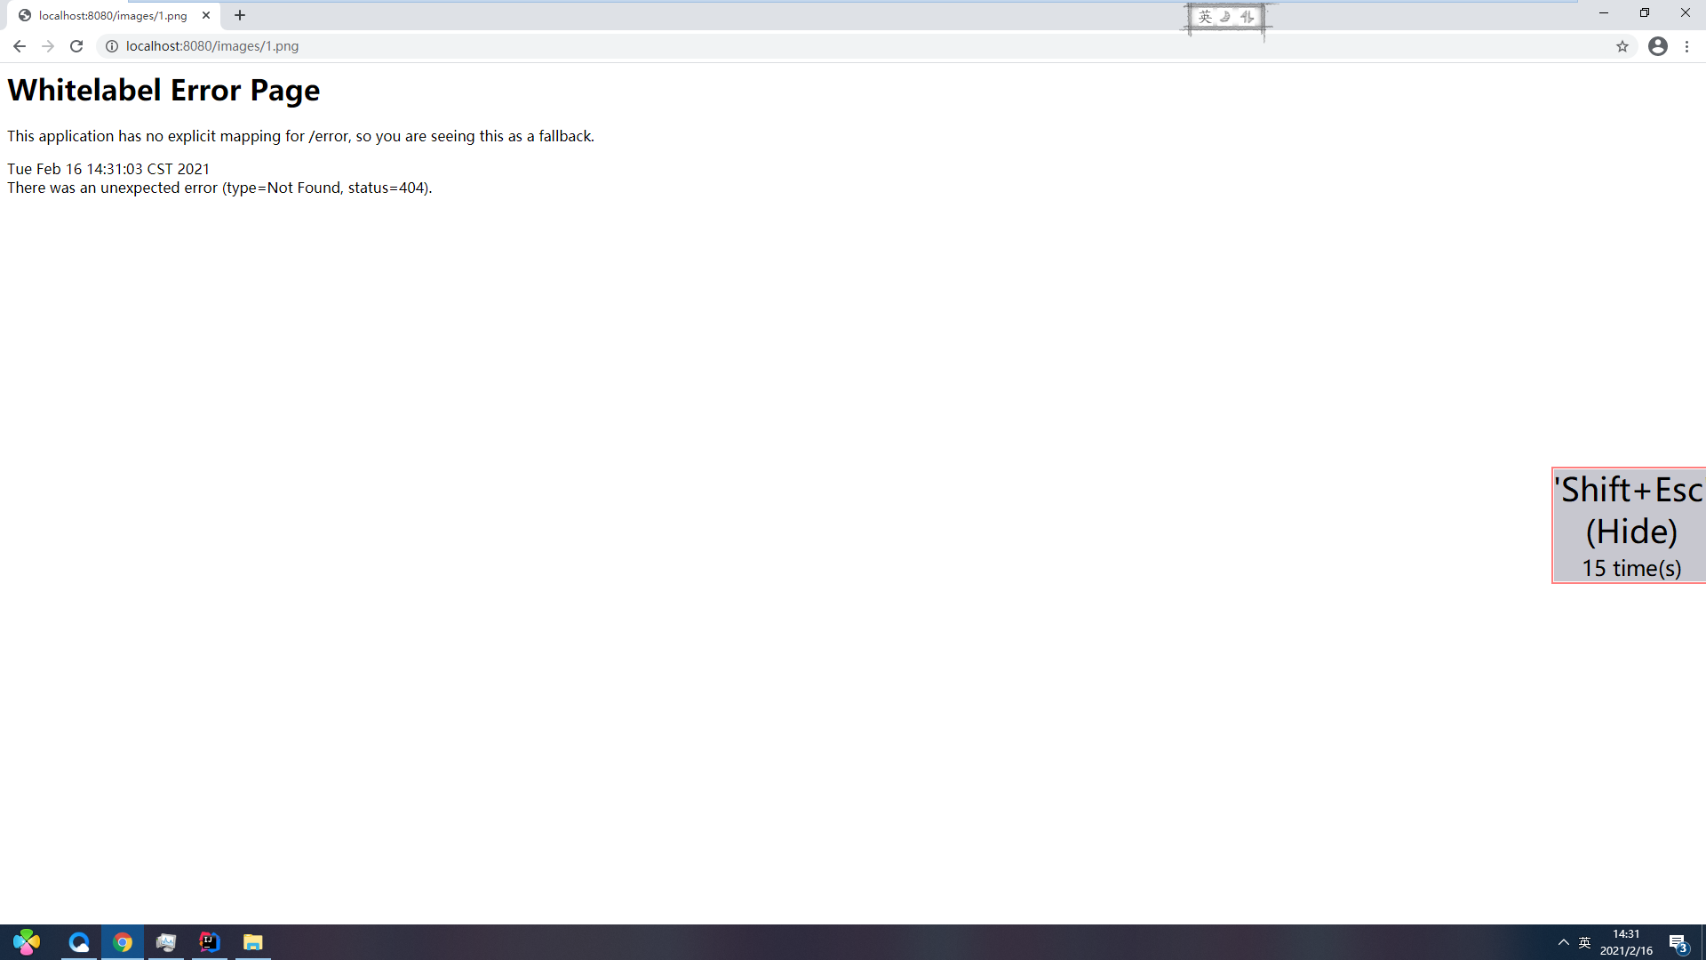Click the Whitelabel Error Page heading
This screenshot has width=1706, height=960.
pos(163,90)
